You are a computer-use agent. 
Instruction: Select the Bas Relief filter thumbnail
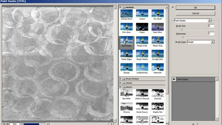click(x=126, y=93)
